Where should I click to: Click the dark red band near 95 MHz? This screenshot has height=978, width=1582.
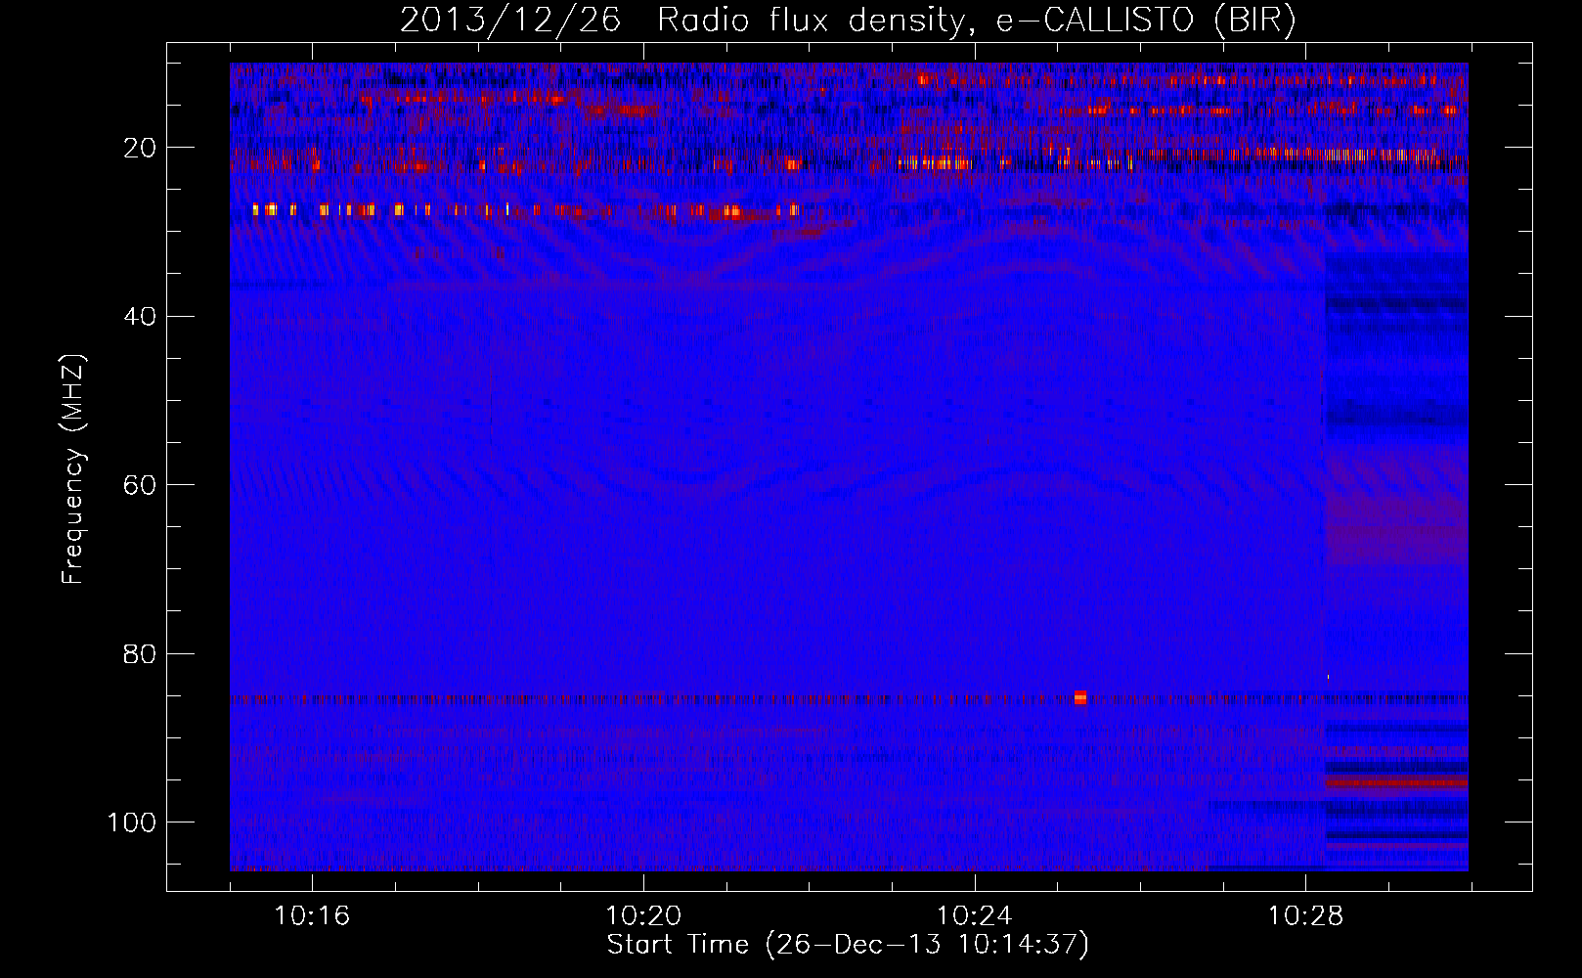click(x=1397, y=783)
